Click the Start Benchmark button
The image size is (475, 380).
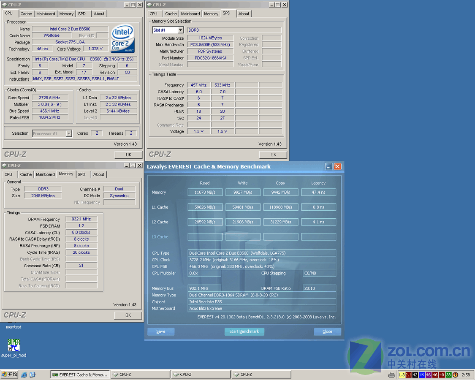pos(244,331)
